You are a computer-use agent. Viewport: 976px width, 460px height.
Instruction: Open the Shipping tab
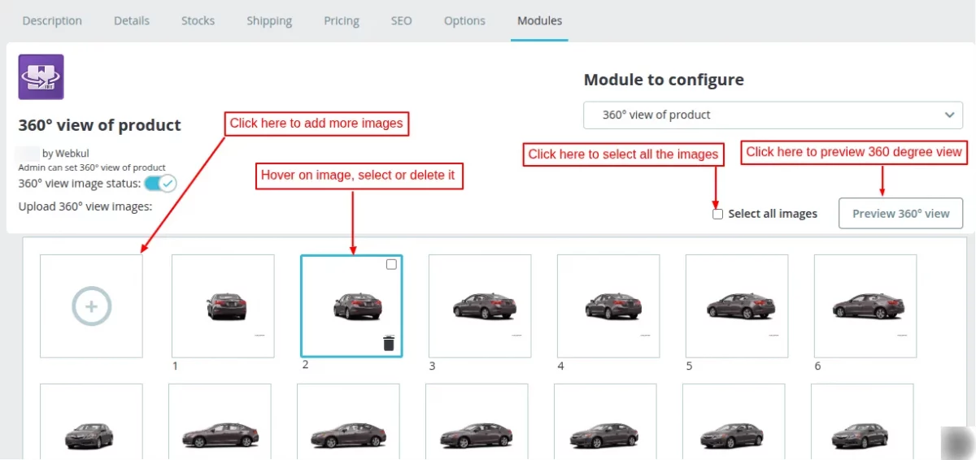pos(269,20)
